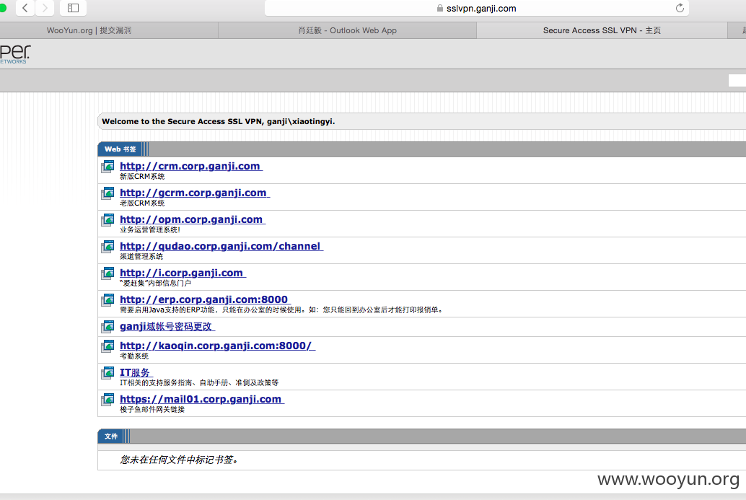Click the description text 渠道管理系统

point(141,256)
